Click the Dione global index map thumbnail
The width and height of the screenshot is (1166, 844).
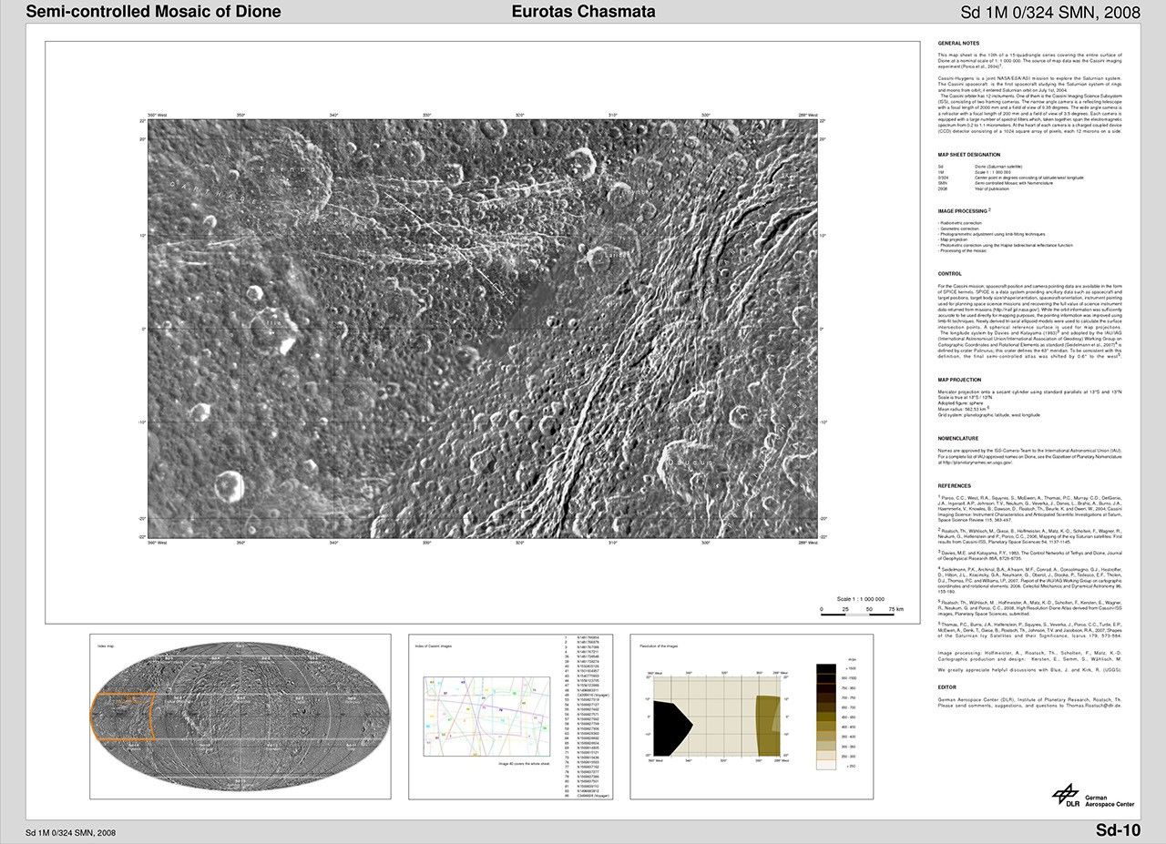239,717
